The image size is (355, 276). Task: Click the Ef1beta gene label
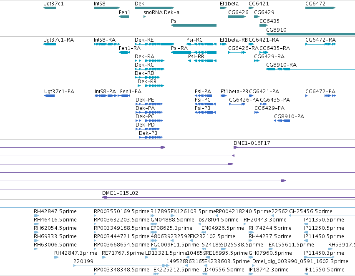[229, 4]
